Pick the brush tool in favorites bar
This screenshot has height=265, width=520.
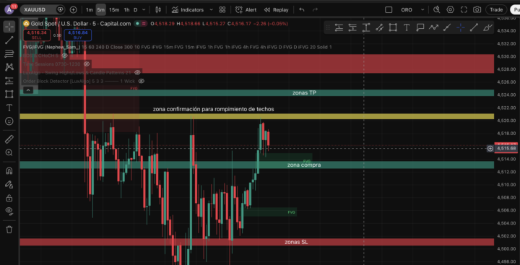(x=487, y=27)
